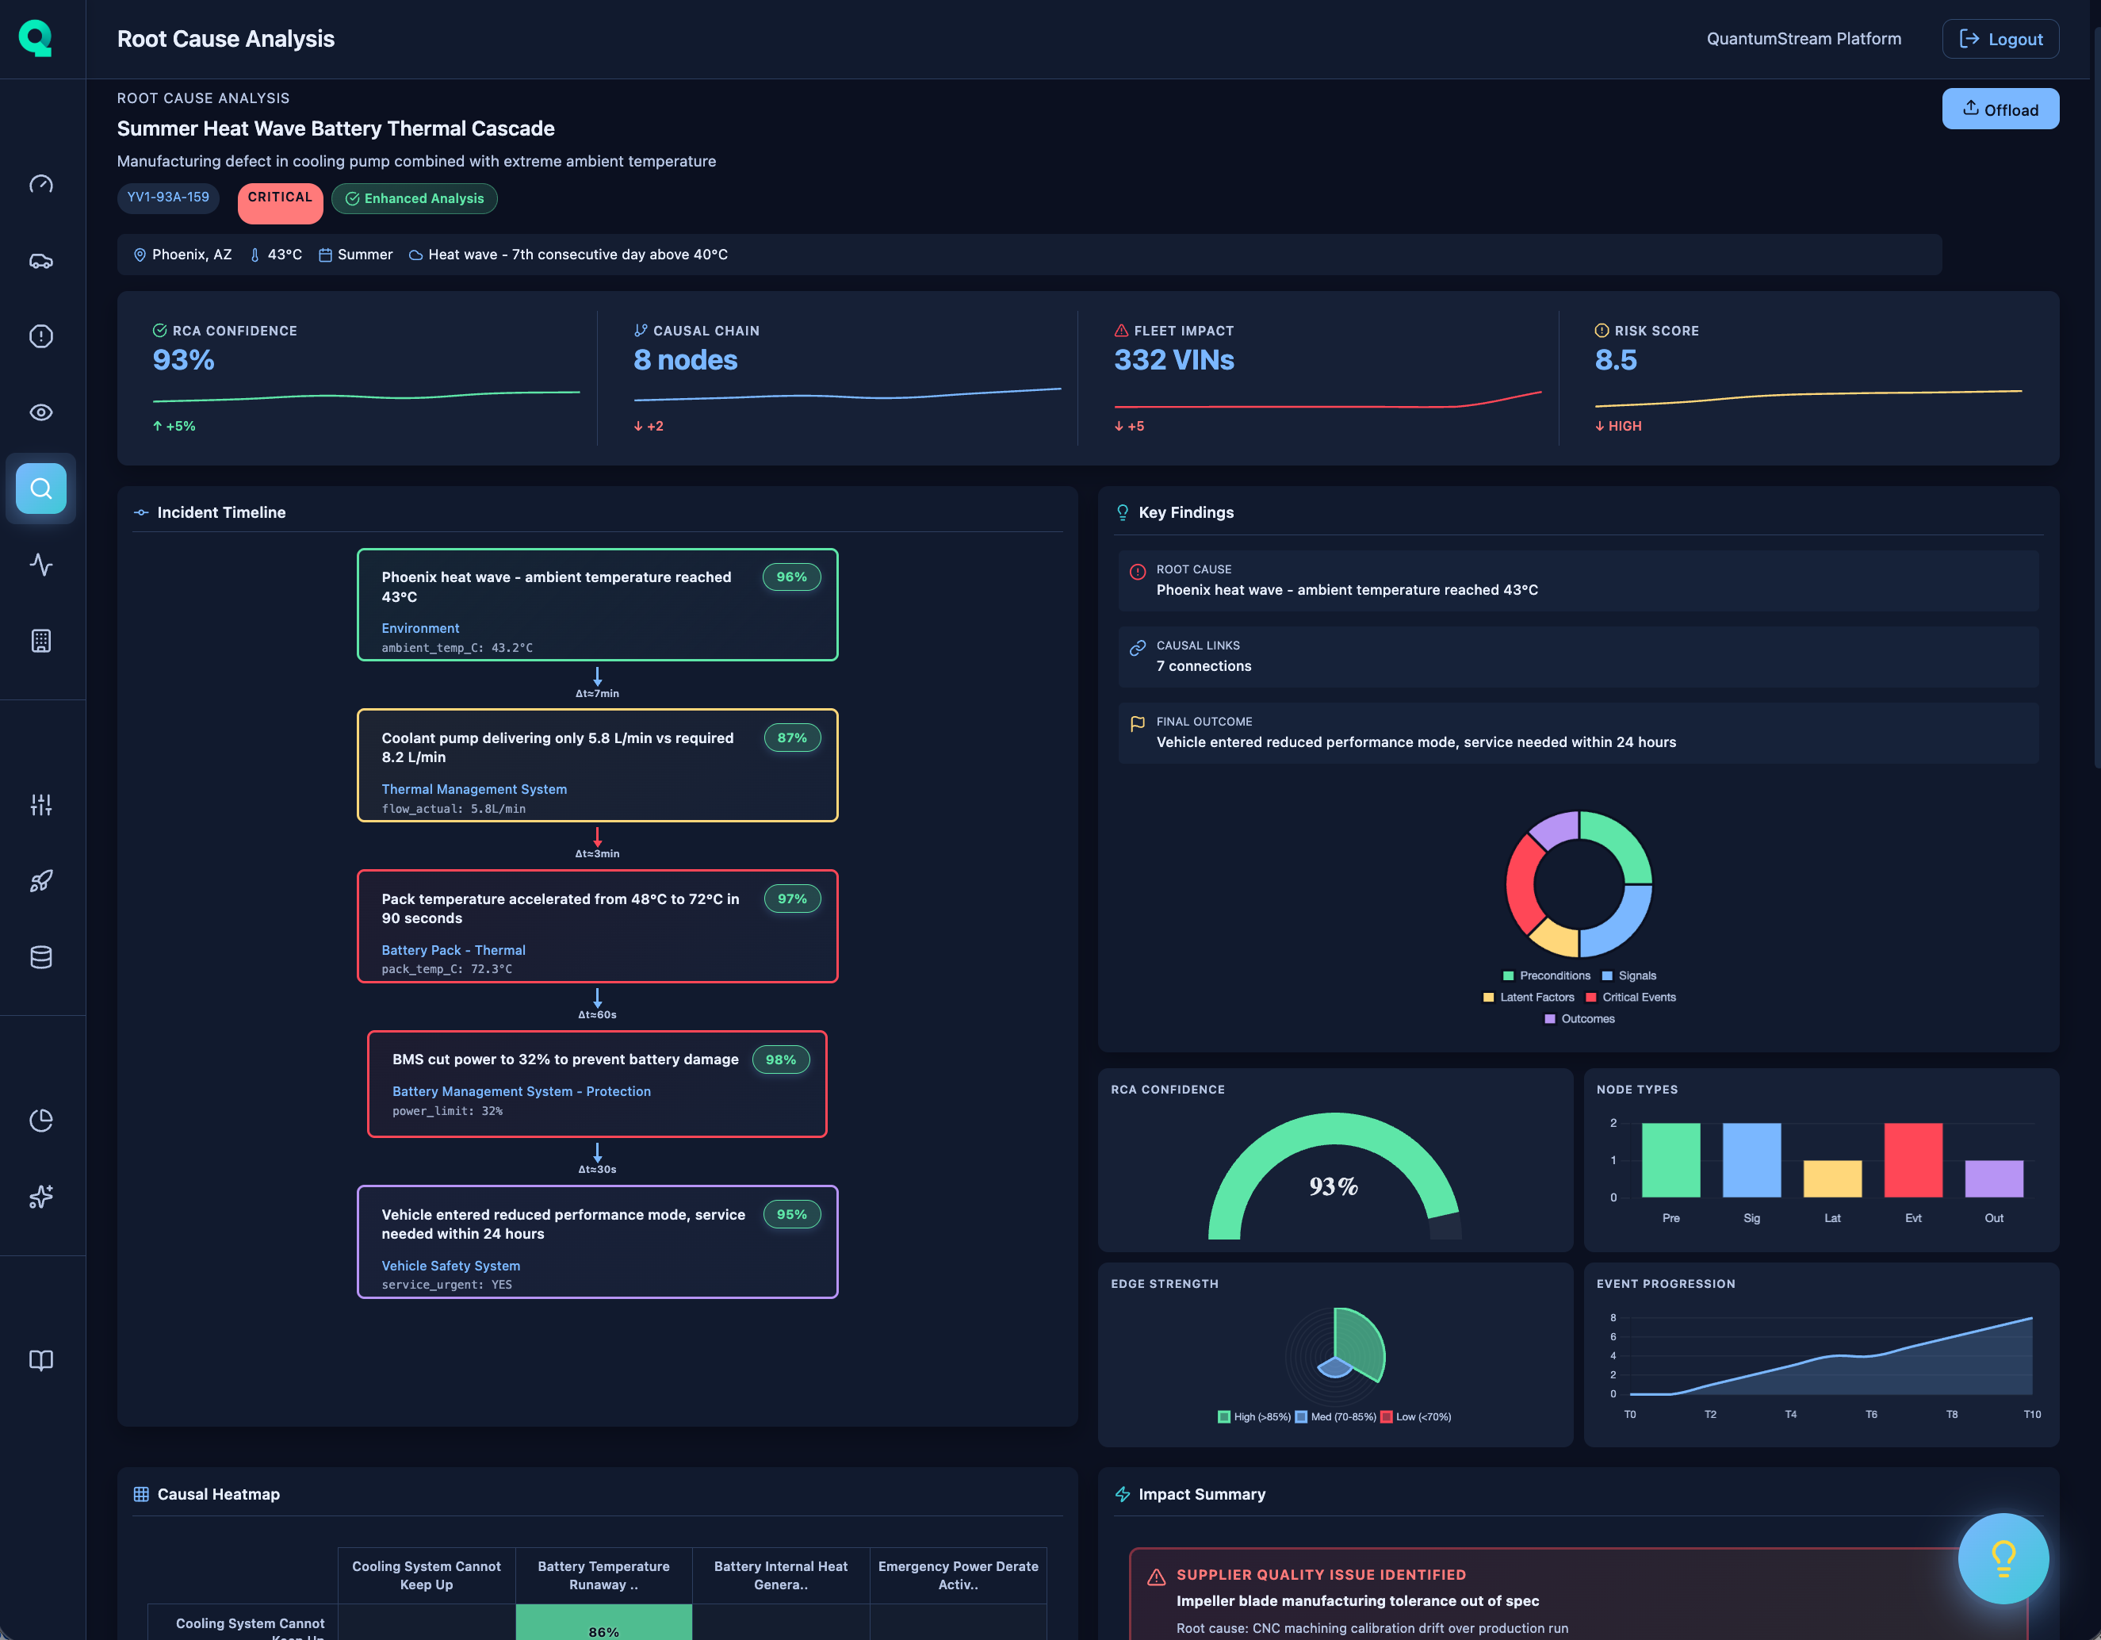Open the documentation book icon at sidebar bottom
Screen dimensions: 2101x1640
pyautogui.click(x=41, y=1361)
